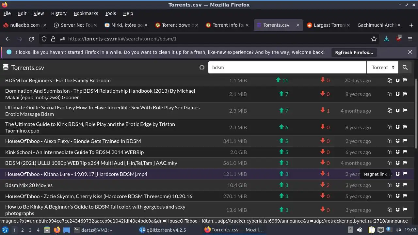The width and height of the screenshot is (418, 235).
Task: Copy icon on the 'Bdsm Mix 20 Movies' row
Action: point(390,185)
